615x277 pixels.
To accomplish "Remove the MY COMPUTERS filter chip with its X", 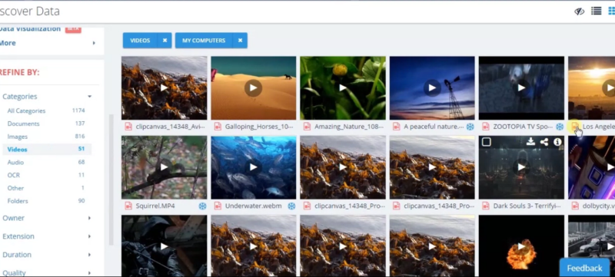I will pos(240,41).
